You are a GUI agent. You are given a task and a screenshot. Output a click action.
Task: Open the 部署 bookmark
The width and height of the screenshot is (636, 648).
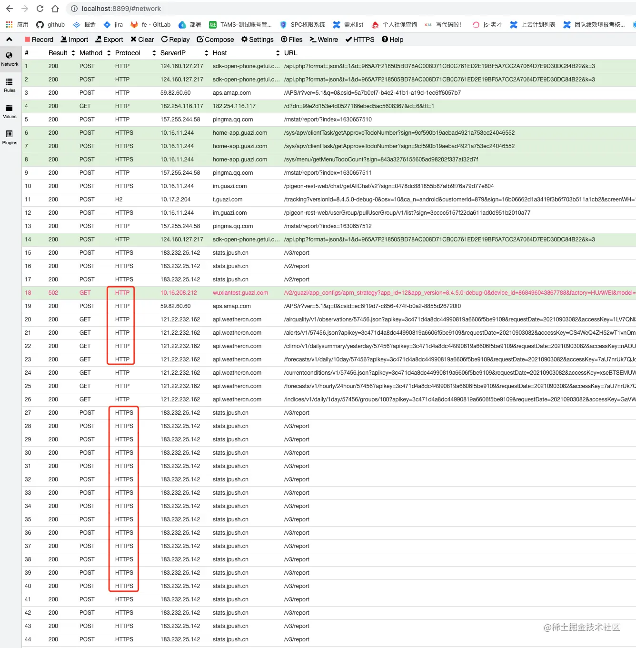[x=190, y=25]
